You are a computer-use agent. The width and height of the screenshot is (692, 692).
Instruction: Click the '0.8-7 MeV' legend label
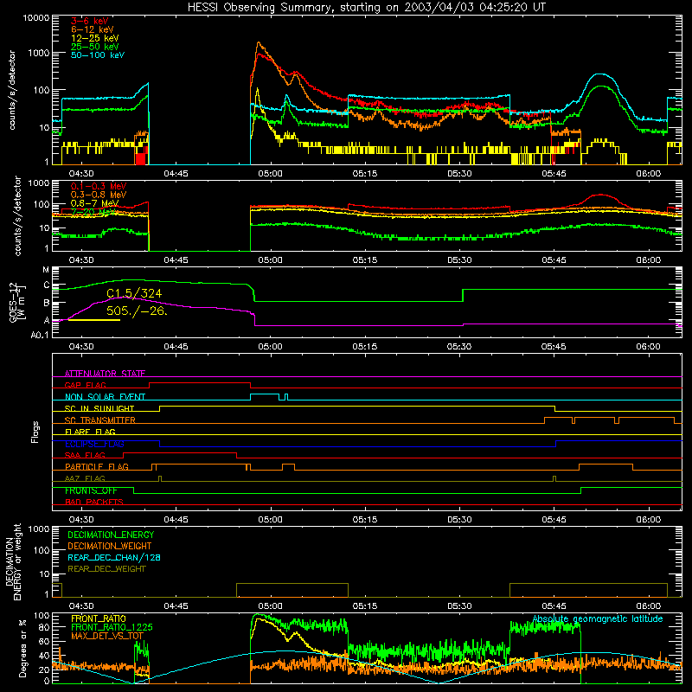point(94,203)
